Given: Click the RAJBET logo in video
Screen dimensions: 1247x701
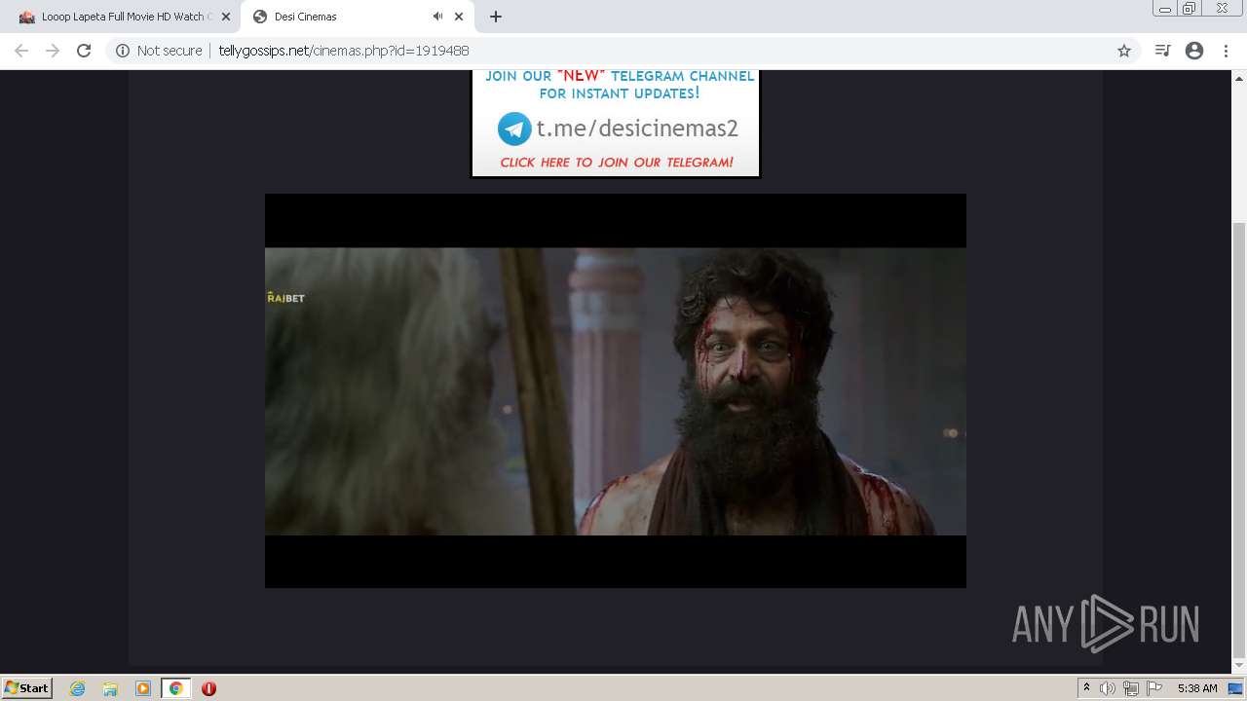Looking at the screenshot, I should click(285, 298).
